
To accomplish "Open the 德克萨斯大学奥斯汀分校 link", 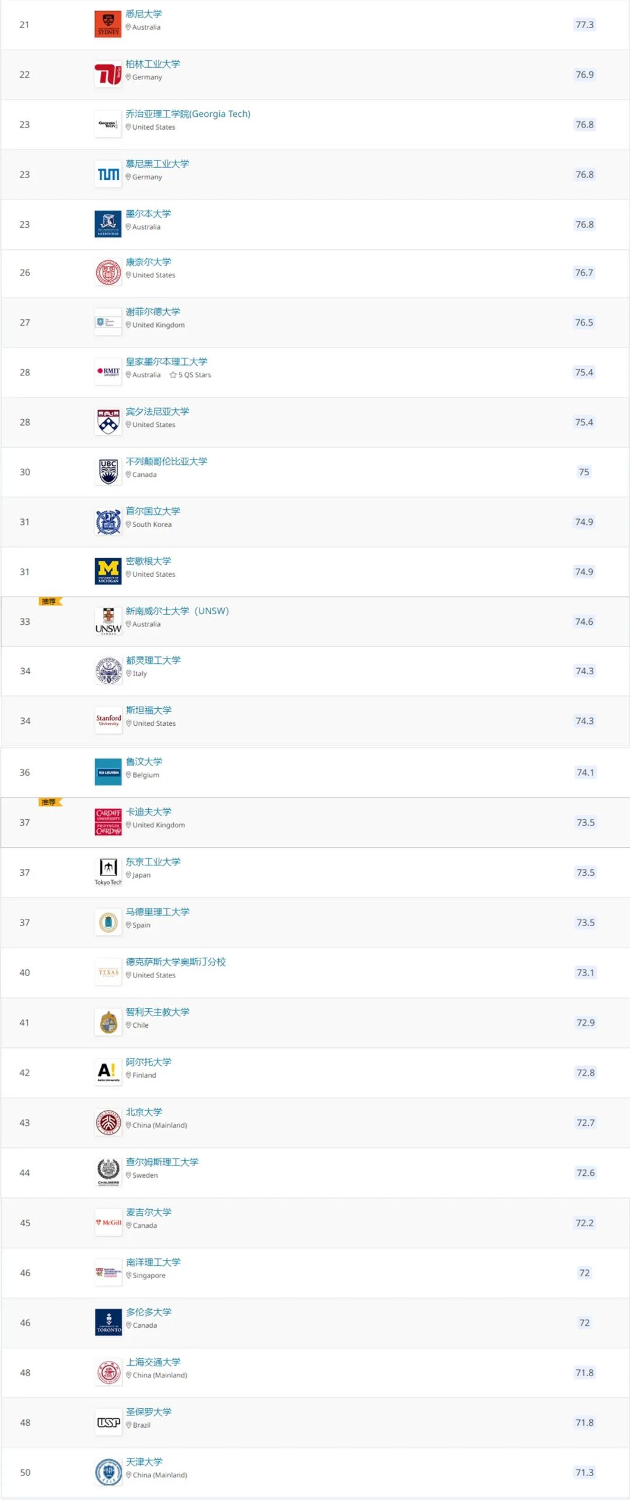I will pyautogui.click(x=176, y=962).
